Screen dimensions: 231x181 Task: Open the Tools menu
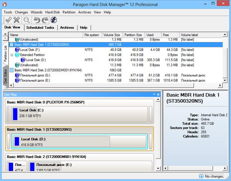pyautogui.click(x=8, y=12)
